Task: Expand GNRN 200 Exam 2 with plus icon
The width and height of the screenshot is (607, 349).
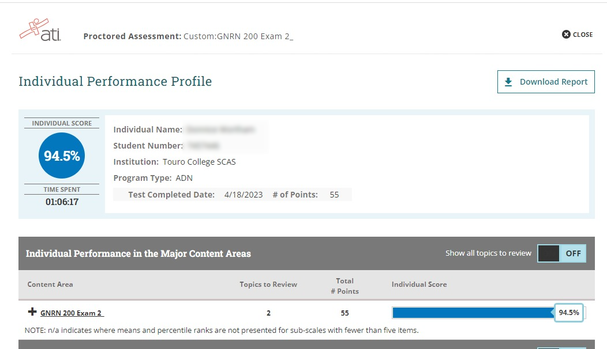Action: tap(32, 312)
